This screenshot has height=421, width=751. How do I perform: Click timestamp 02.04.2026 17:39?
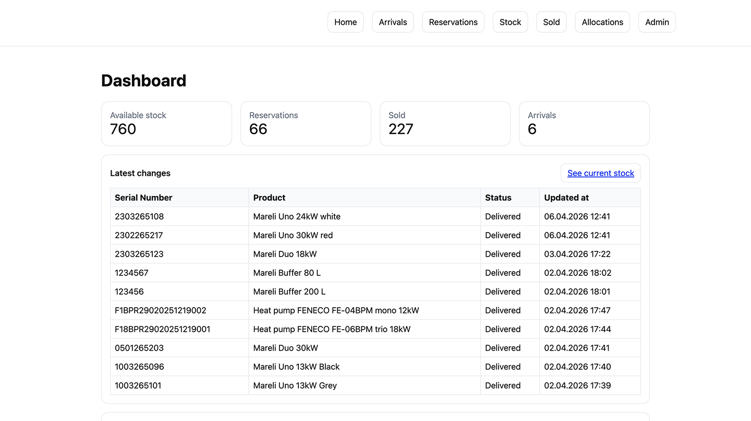coord(577,386)
